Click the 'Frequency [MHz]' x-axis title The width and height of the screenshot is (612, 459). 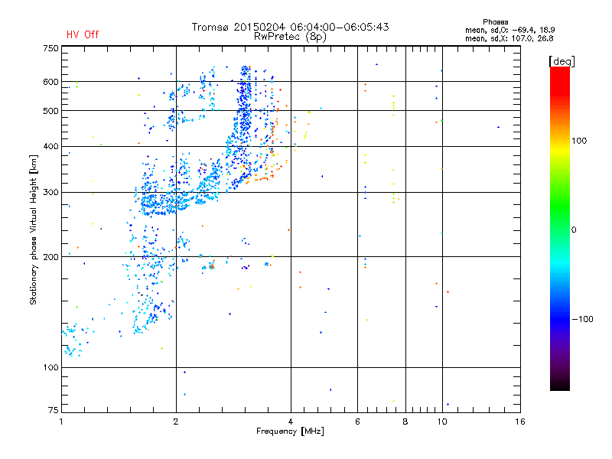click(x=290, y=431)
